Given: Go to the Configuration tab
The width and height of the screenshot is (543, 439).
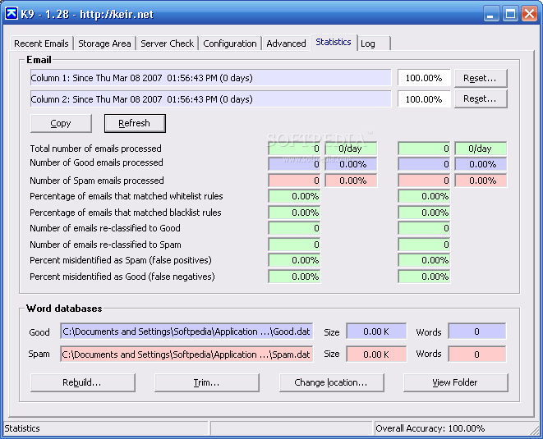Looking at the screenshot, I should 230,43.
